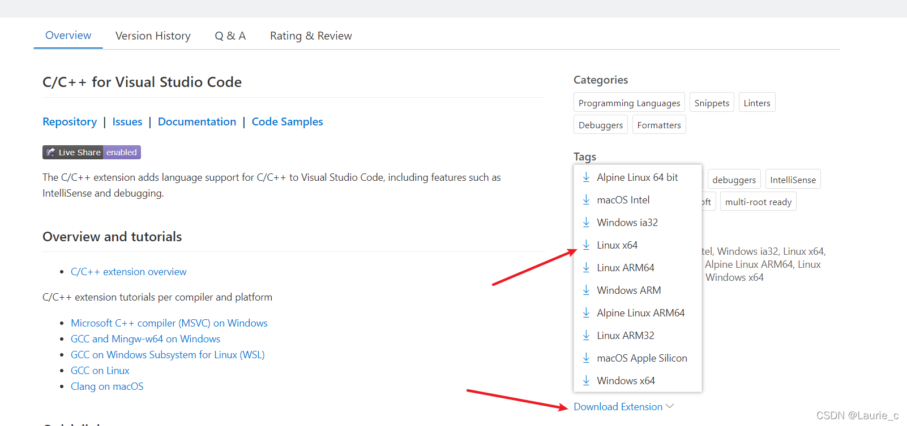Click download arrow icon beside Alpine Linux ARM64
Screen dimensions: 907x426
coord(586,313)
